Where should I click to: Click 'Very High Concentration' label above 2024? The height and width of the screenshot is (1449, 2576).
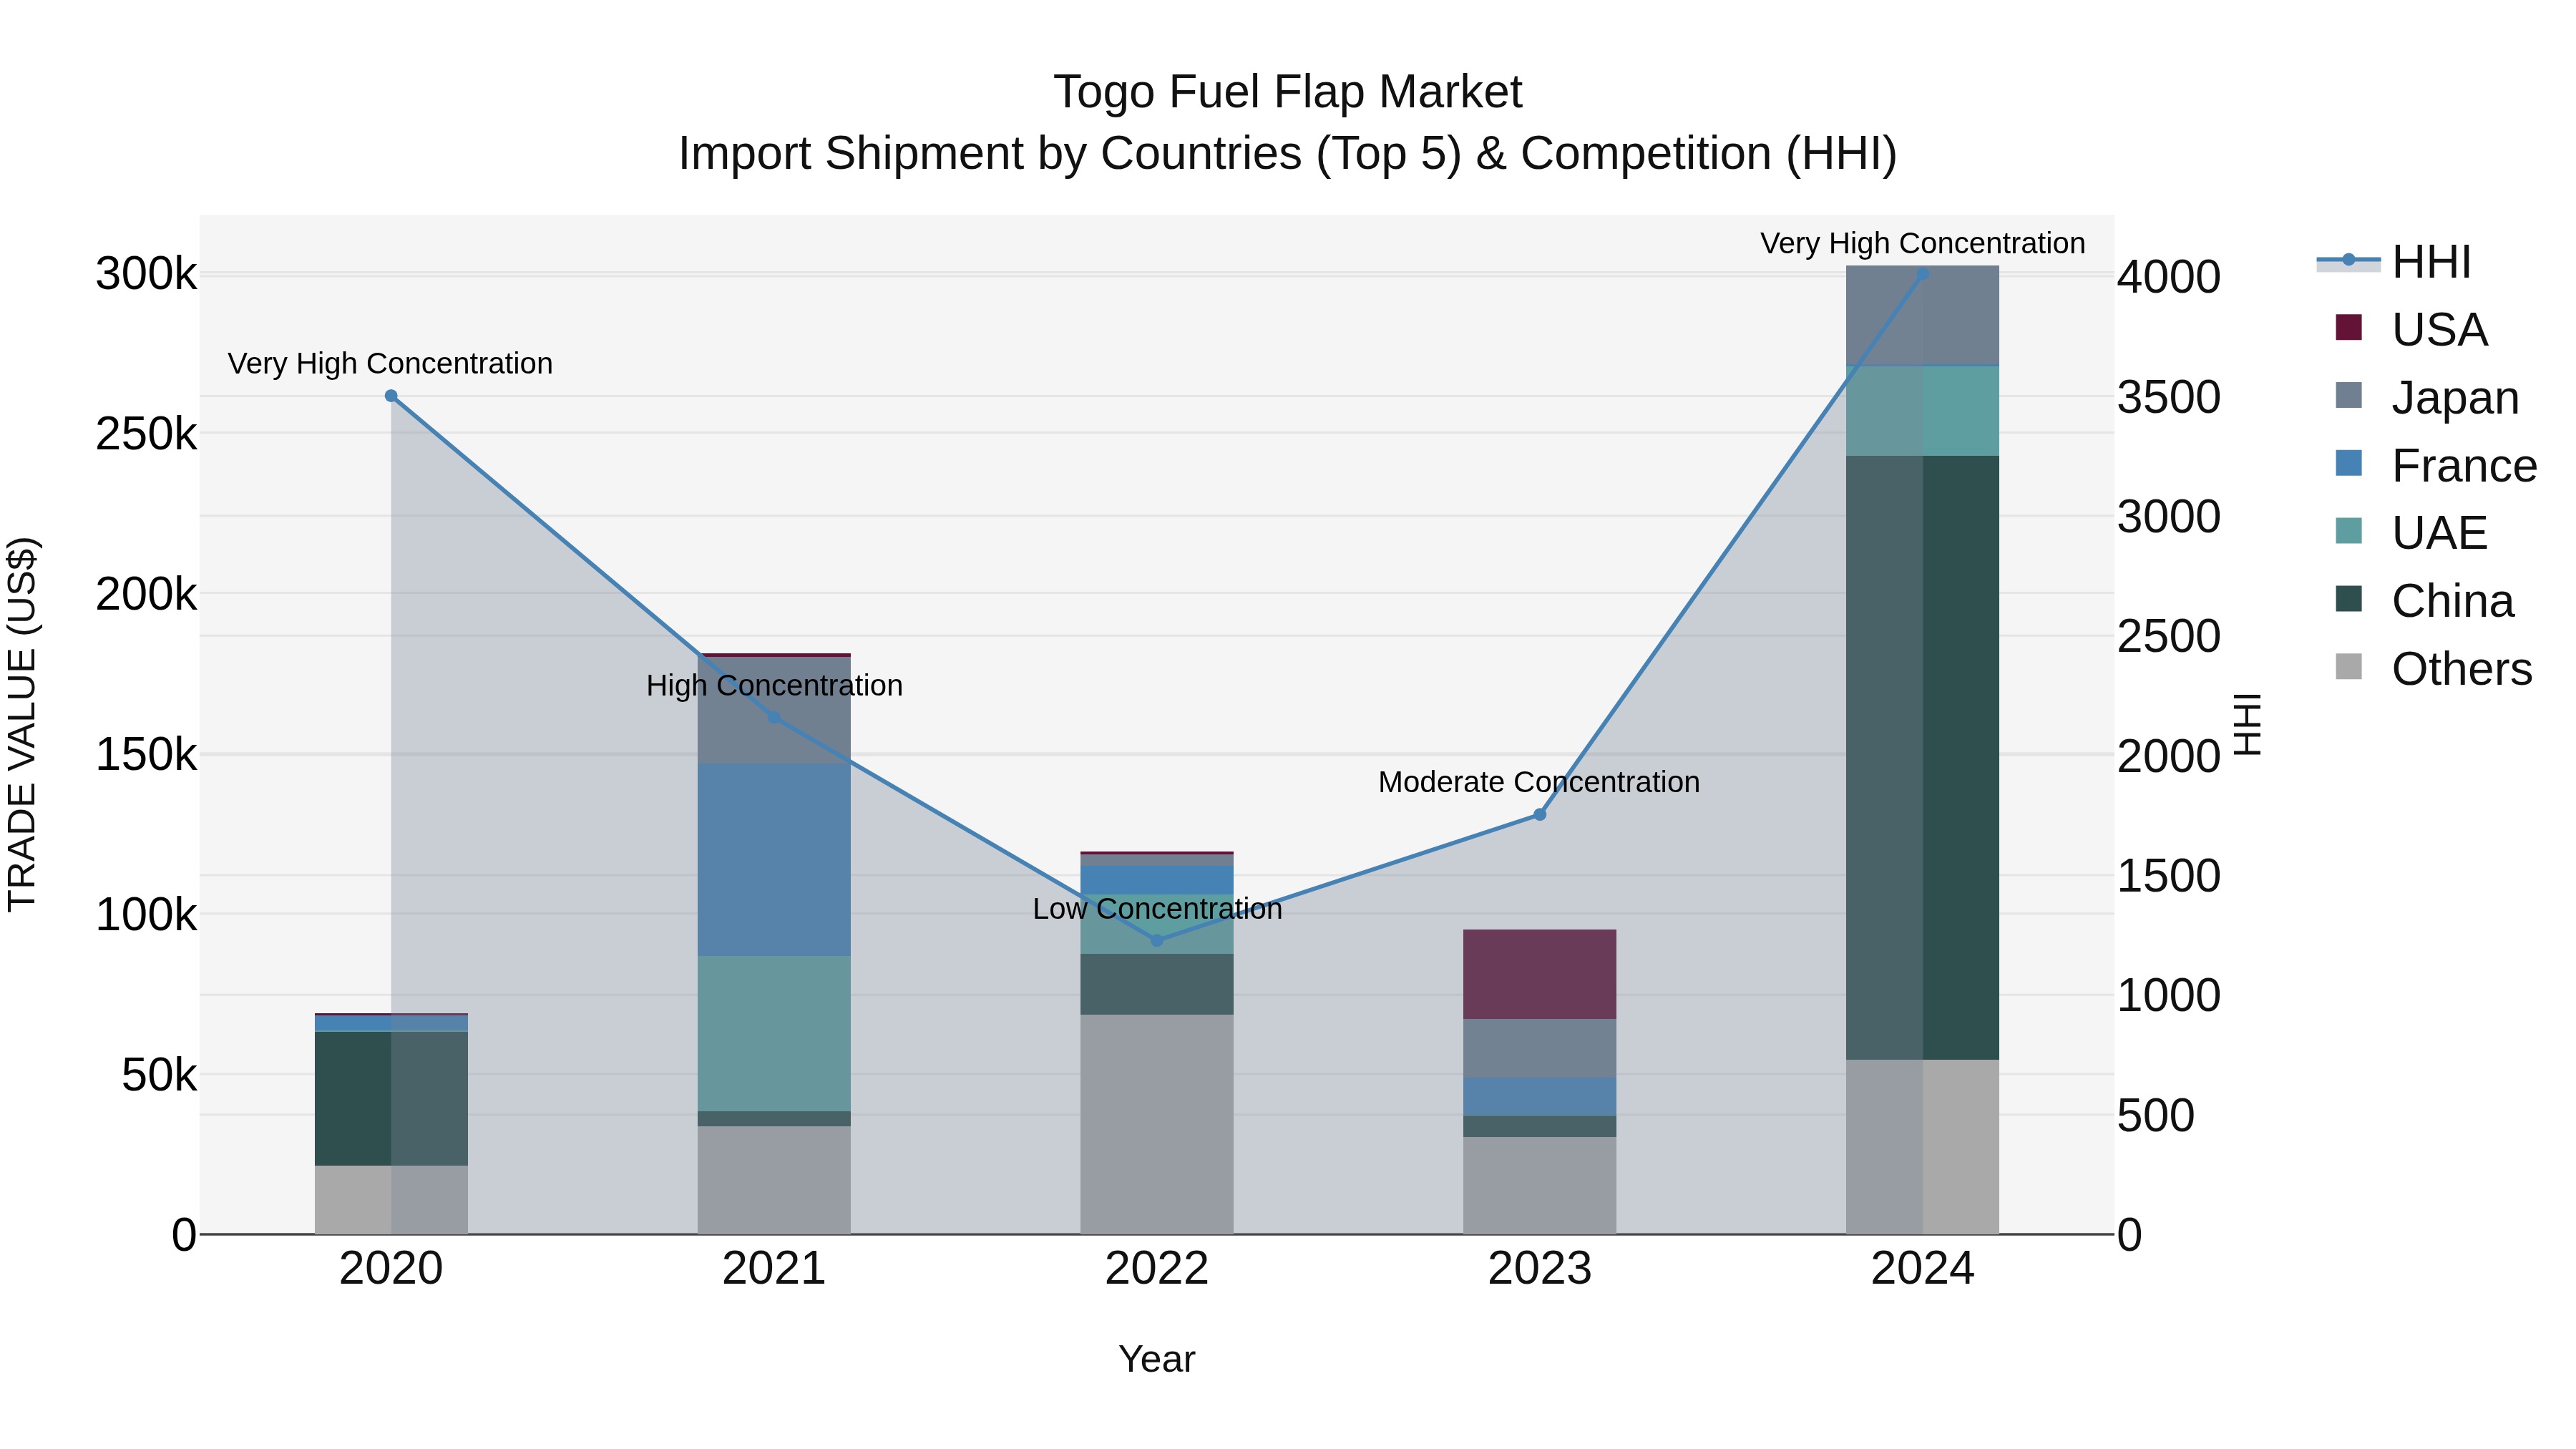[x=1922, y=243]
